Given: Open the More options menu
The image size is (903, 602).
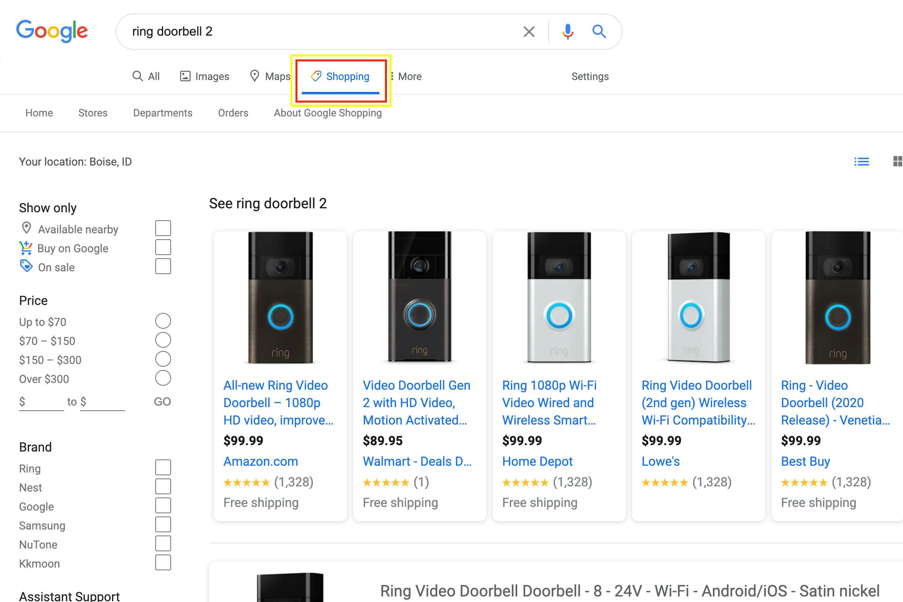Looking at the screenshot, I should (x=406, y=76).
